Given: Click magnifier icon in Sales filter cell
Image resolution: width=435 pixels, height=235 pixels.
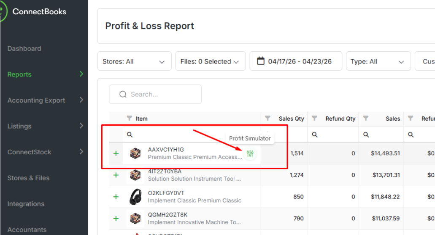Looking at the screenshot, I should tap(366, 135).
